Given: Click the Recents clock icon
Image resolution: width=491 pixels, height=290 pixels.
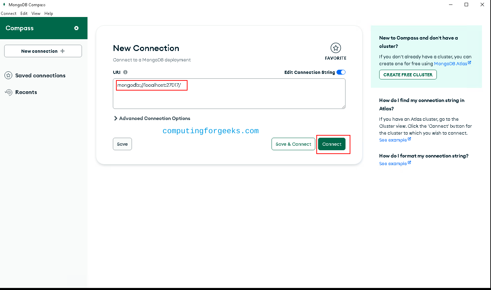Looking at the screenshot, I should point(8,92).
